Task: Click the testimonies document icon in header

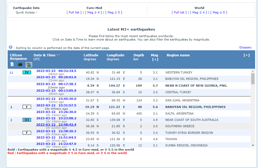Action: pyautogui.click(x=12, y=64)
